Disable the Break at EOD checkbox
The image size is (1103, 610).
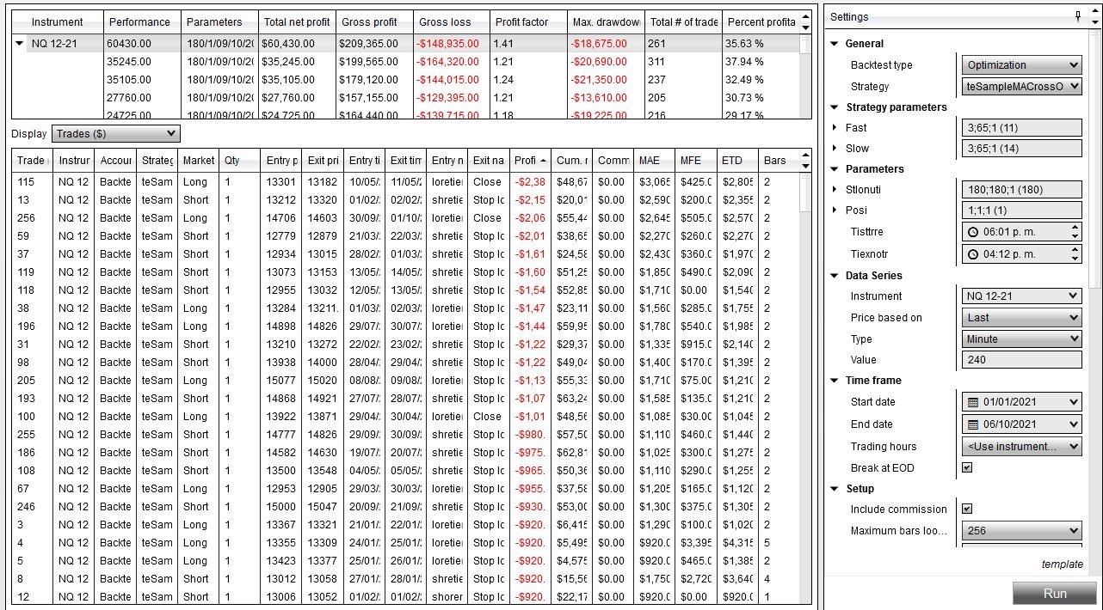tap(967, 467)
